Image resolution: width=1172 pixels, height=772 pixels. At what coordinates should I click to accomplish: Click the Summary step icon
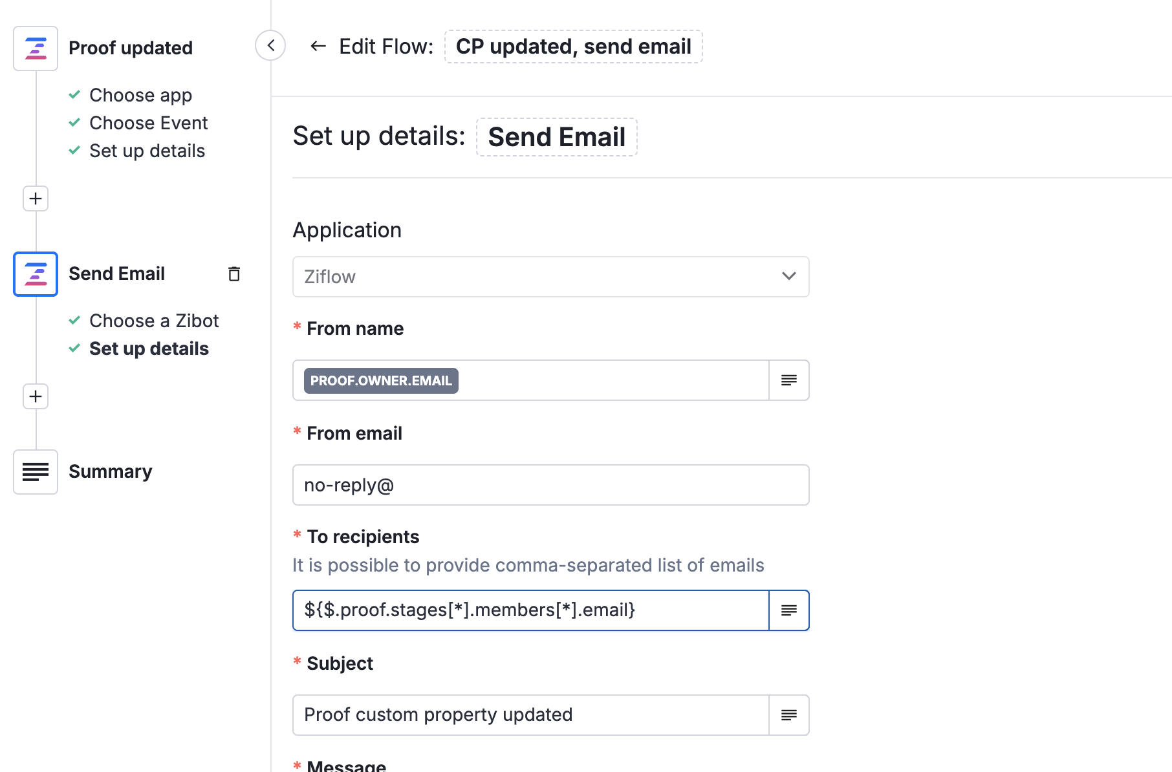36,472
